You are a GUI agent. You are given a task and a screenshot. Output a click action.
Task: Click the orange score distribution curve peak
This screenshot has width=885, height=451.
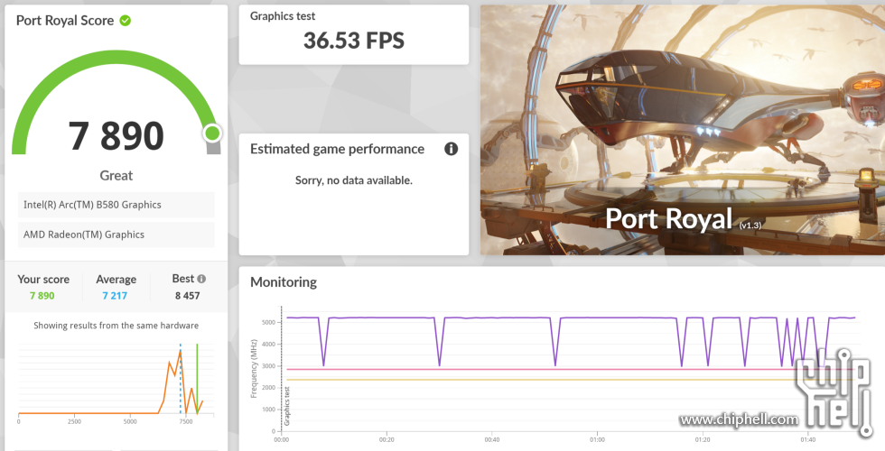pos(180,353)
